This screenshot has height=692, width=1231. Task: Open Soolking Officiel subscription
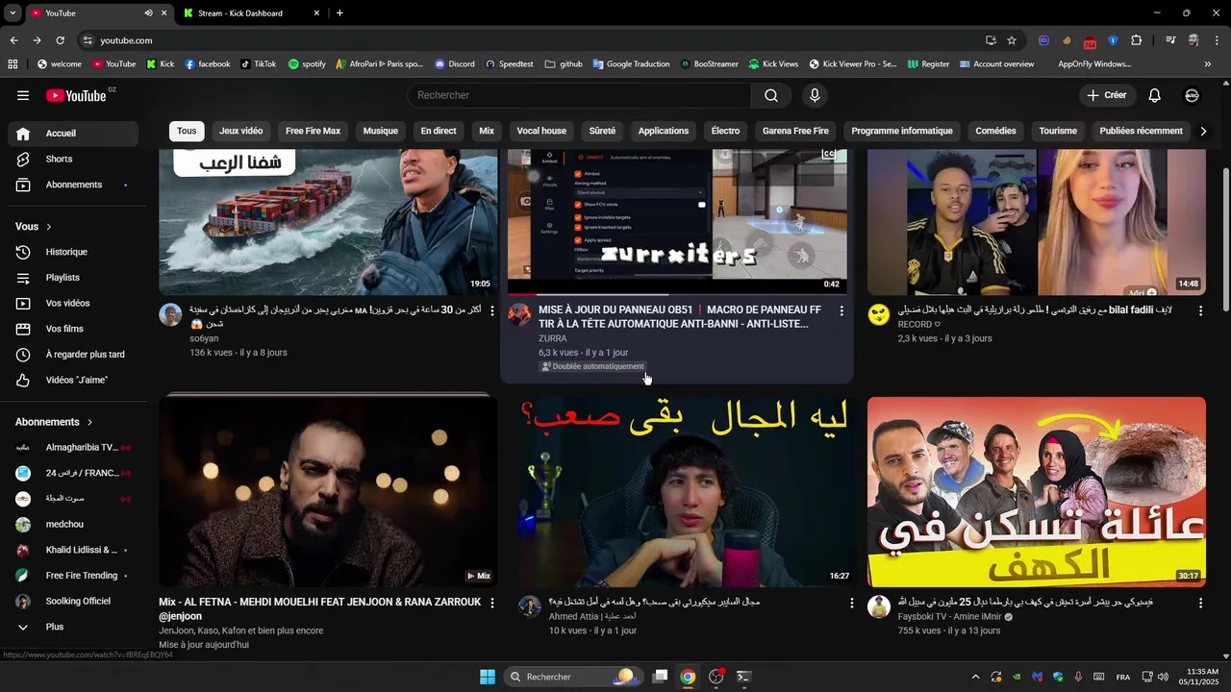pos(73,602)
